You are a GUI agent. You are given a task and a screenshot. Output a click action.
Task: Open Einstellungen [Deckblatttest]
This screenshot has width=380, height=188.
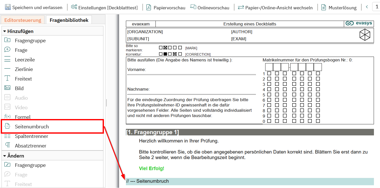coord(104,8)
